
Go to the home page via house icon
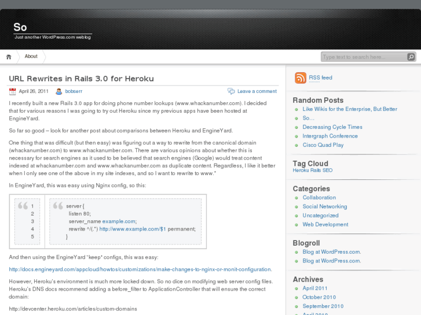(x=9, y=57)
